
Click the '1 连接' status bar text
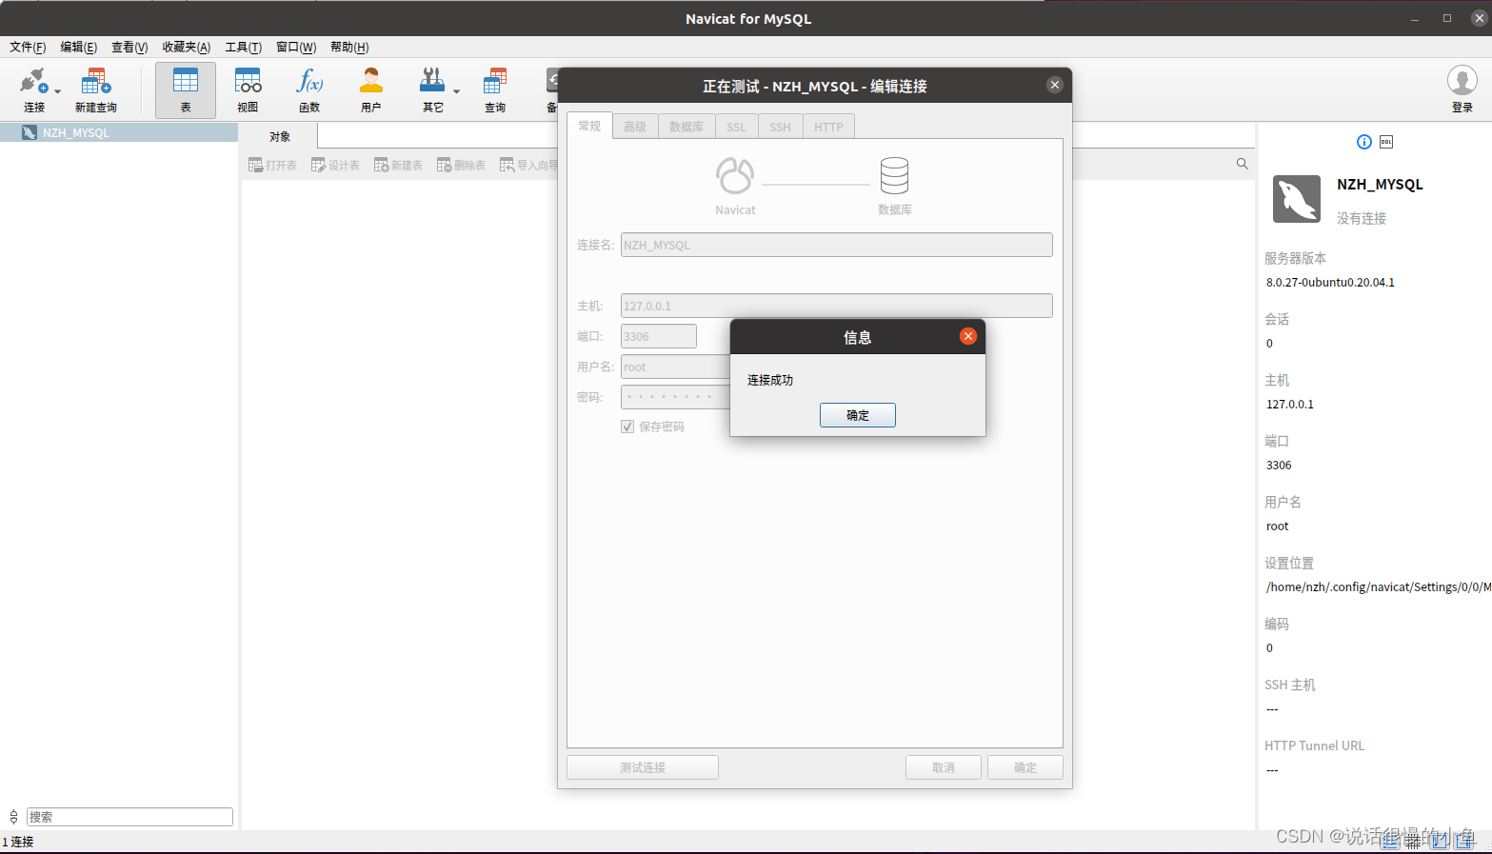[18, 842]
